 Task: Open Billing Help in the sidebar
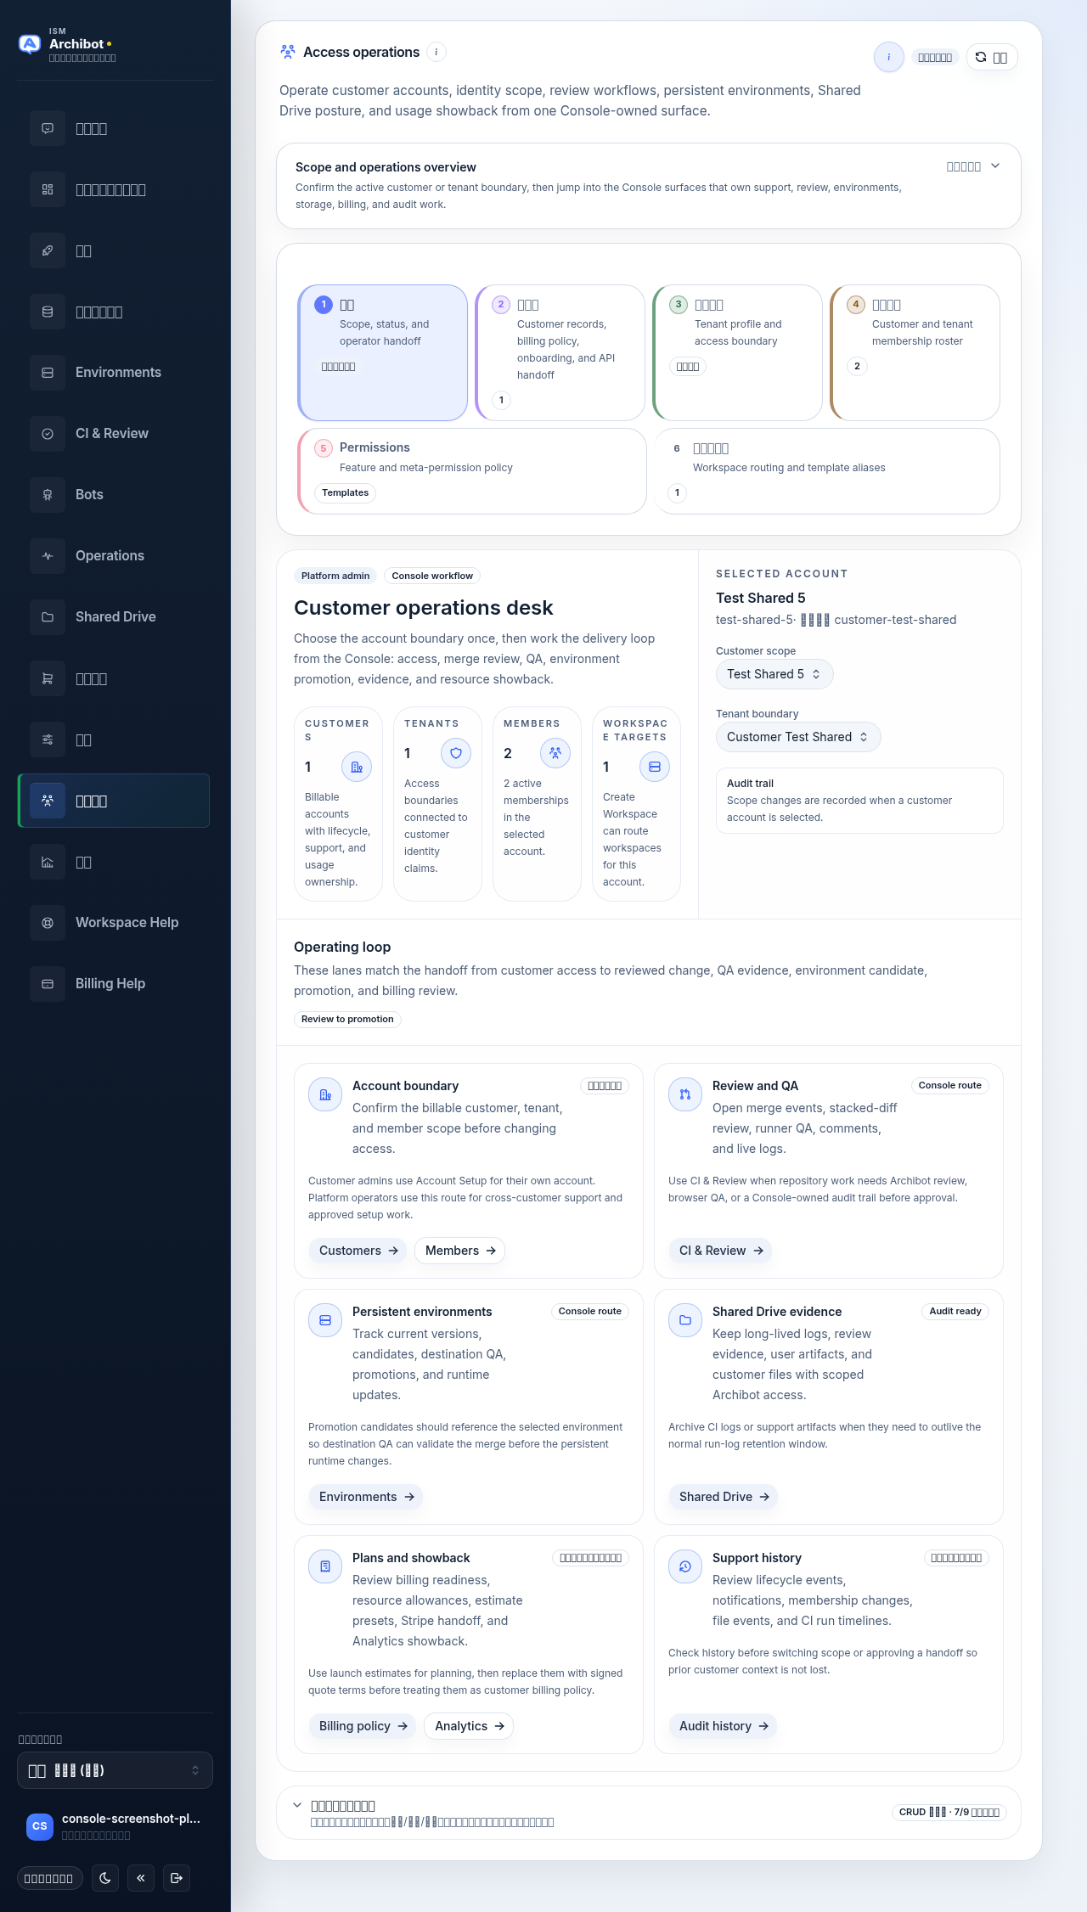(114, 984)
